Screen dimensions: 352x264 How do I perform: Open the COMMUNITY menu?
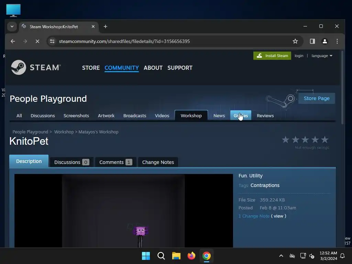[x=122, y=68]
